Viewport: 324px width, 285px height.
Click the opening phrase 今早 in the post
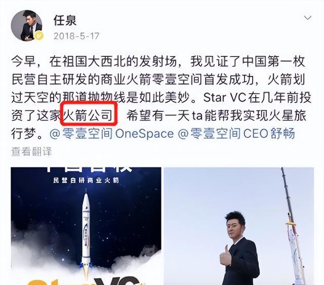24,62
